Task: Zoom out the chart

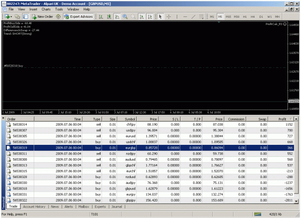Action: 133,17
